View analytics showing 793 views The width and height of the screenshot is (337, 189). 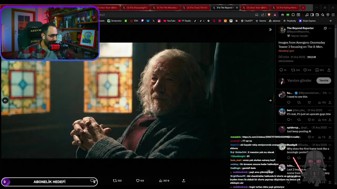[x=322, y=102]
